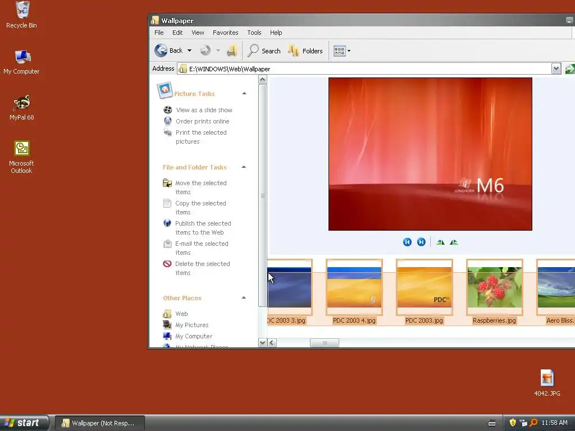Viewport: 575px width, 431px height.
Task: Open the Recycle Bin desktop icon
Action: (22, 15)
